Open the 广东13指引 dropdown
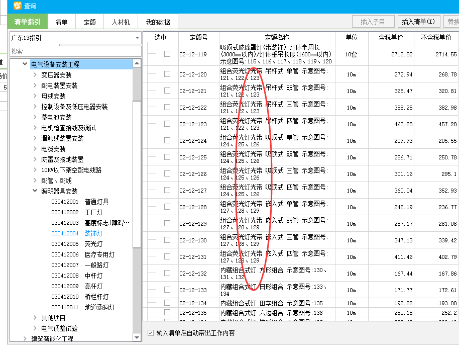The width and height of the screenshot is (459, 356). click(75, 38)
